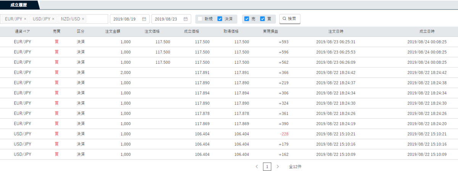The width and height of the screenshot is (458, 171).
Task: Click order time 2019/08/22 15:10:16
Action: pos(336,144)
